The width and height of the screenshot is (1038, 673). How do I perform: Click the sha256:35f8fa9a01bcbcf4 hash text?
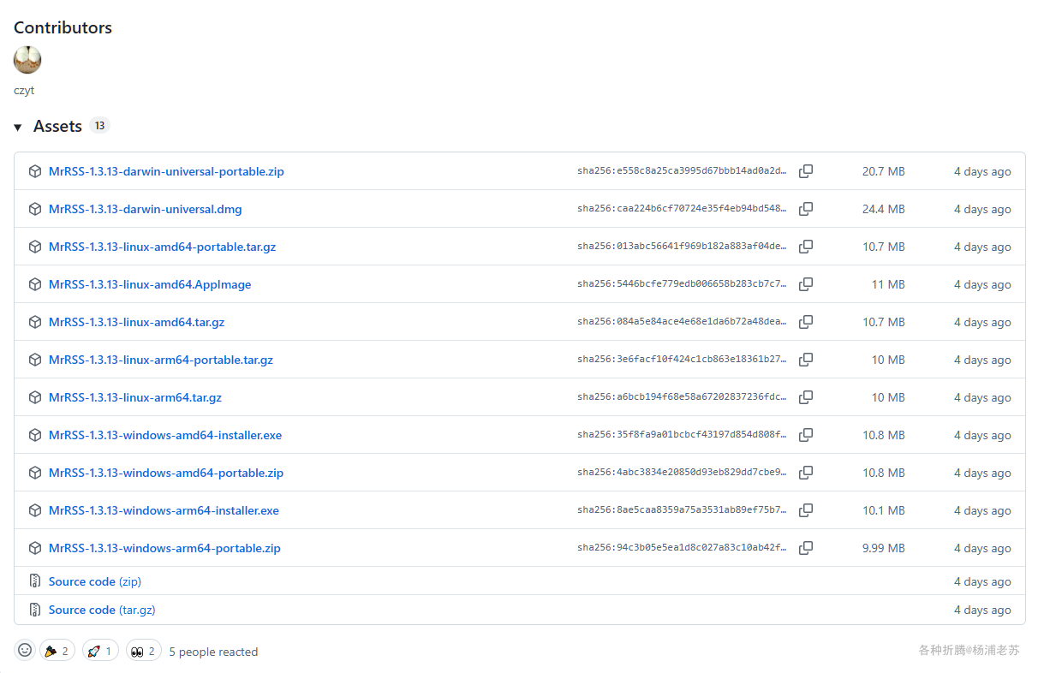pyautogui.click(x=682, y=435)
